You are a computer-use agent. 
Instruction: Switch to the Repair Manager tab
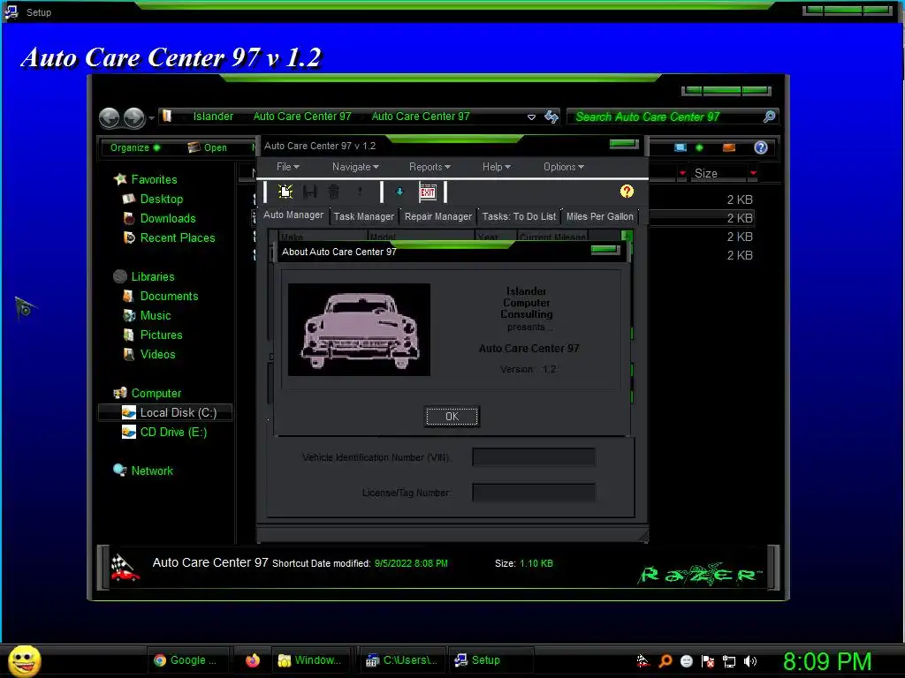click(x=438, y=217)
